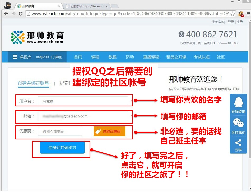The width and height of the screenshot is (251, 196).
Task: Open Chrome hamburger menu
Action: coord(248,14)
